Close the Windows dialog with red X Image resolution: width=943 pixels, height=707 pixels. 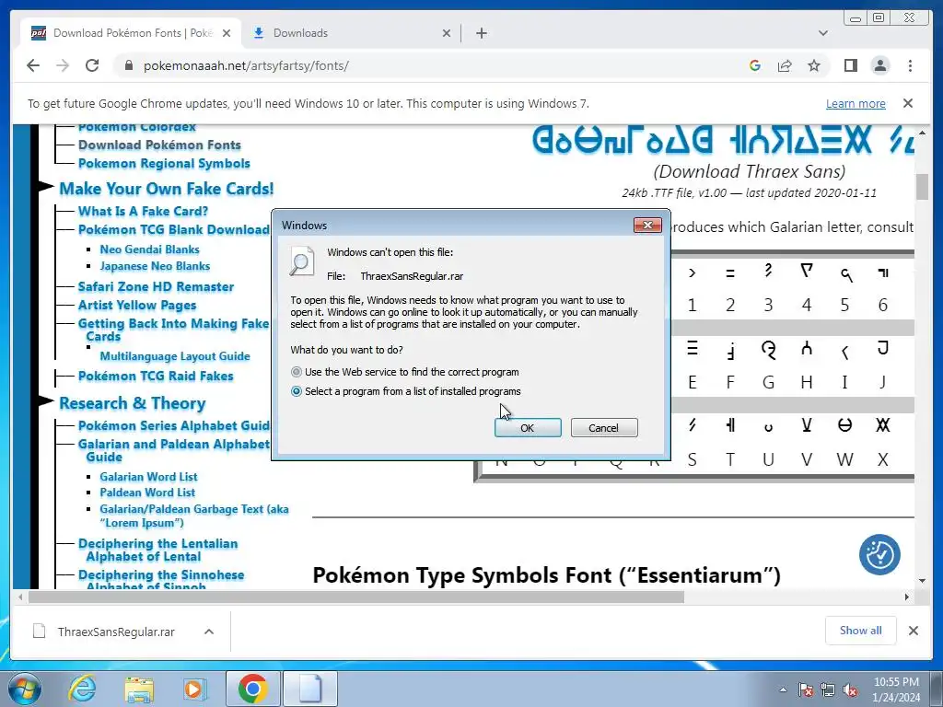coord(647,225)
